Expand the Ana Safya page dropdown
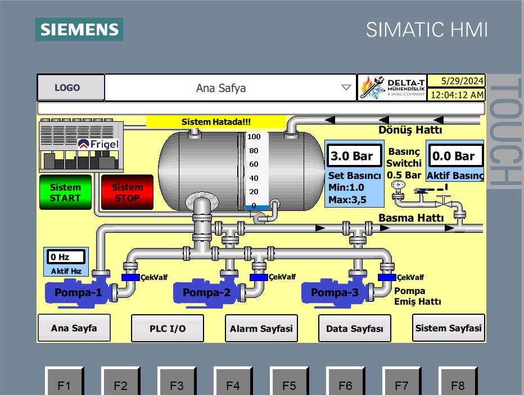Image resolution: width=524 pixels, height=395 pixels. [x=346, y=88]
